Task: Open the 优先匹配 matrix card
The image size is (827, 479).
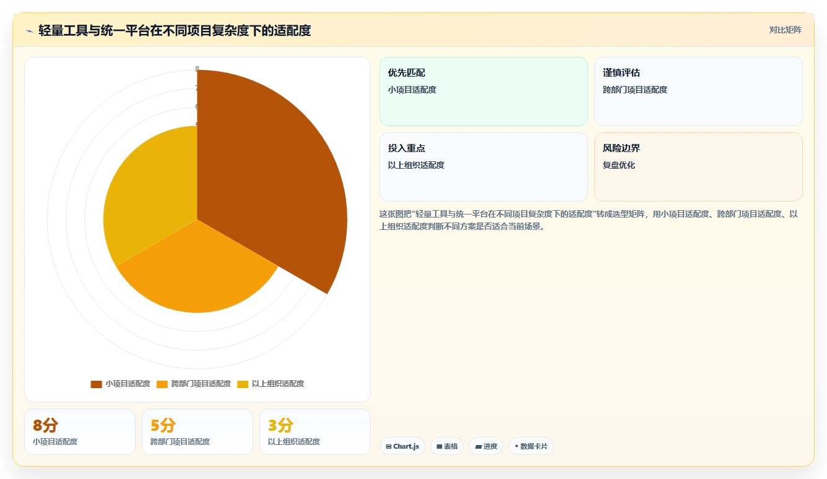Action: [x=483, y=91]
